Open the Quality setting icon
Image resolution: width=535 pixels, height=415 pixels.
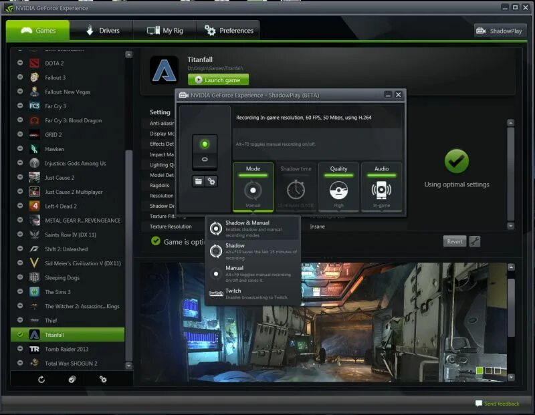coord(338,190)
